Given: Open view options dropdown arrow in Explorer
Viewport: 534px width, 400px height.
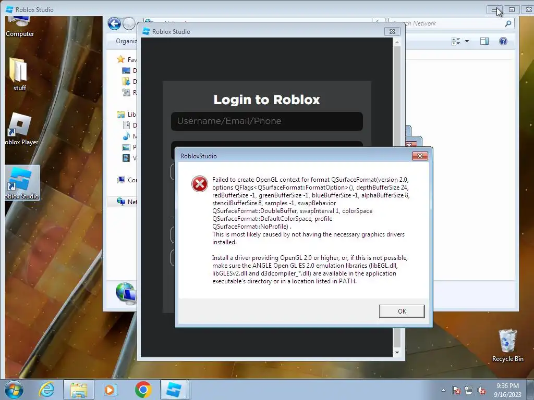Looking at the screenshot, I should click(x=467, y=41).
